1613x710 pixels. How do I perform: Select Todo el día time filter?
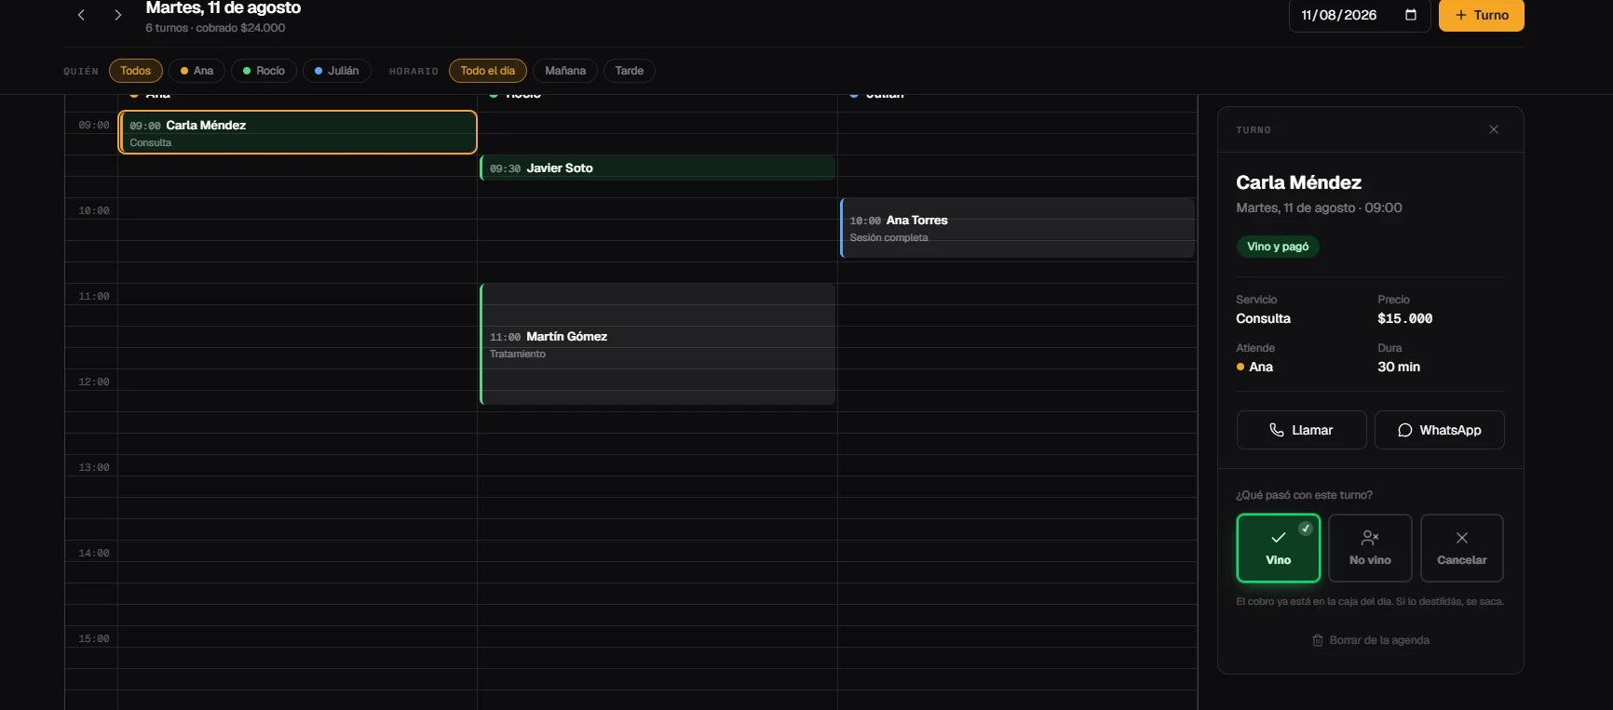(488, 71)
